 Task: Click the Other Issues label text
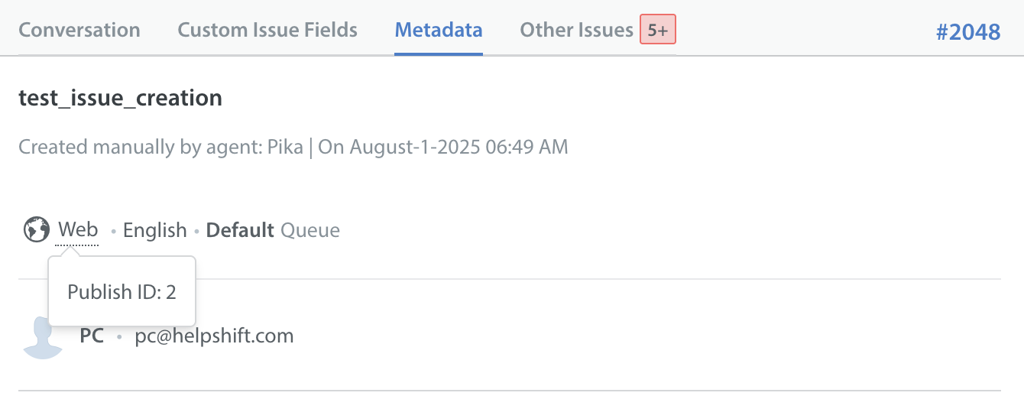(576, 31)
